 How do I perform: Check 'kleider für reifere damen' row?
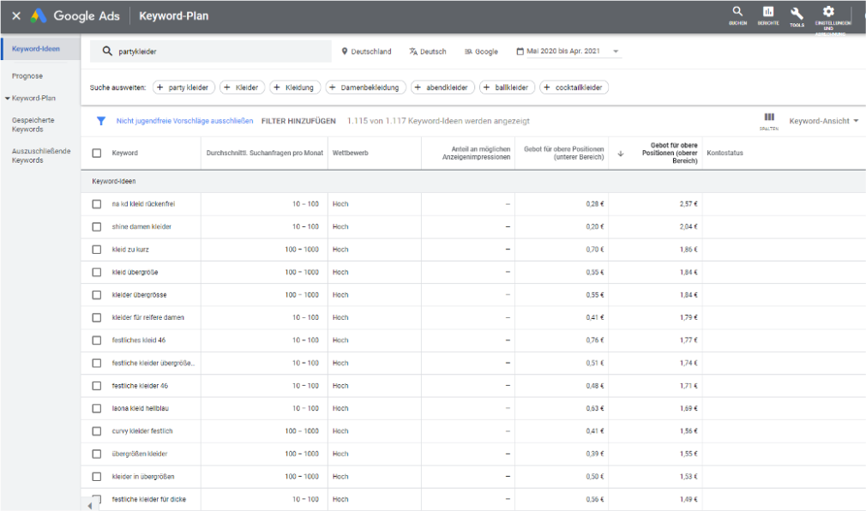tap(97, 317)
